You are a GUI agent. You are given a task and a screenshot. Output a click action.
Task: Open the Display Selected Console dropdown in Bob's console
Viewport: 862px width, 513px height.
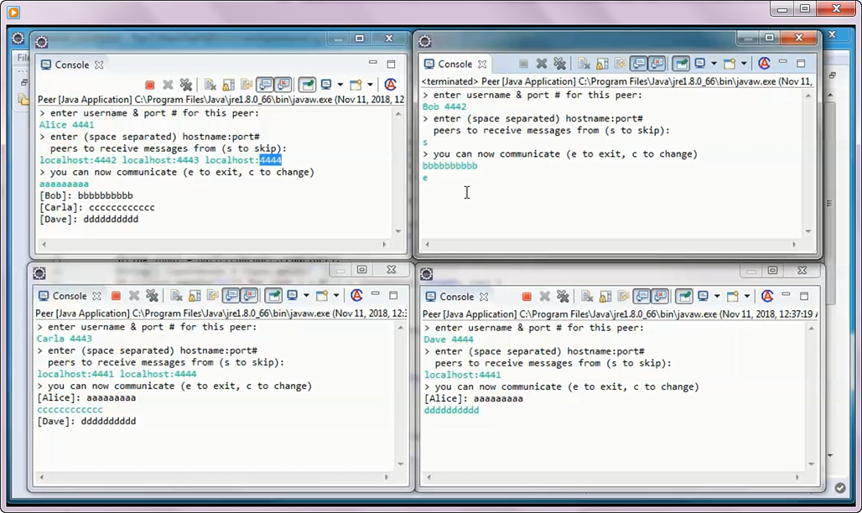click(713, 63)
